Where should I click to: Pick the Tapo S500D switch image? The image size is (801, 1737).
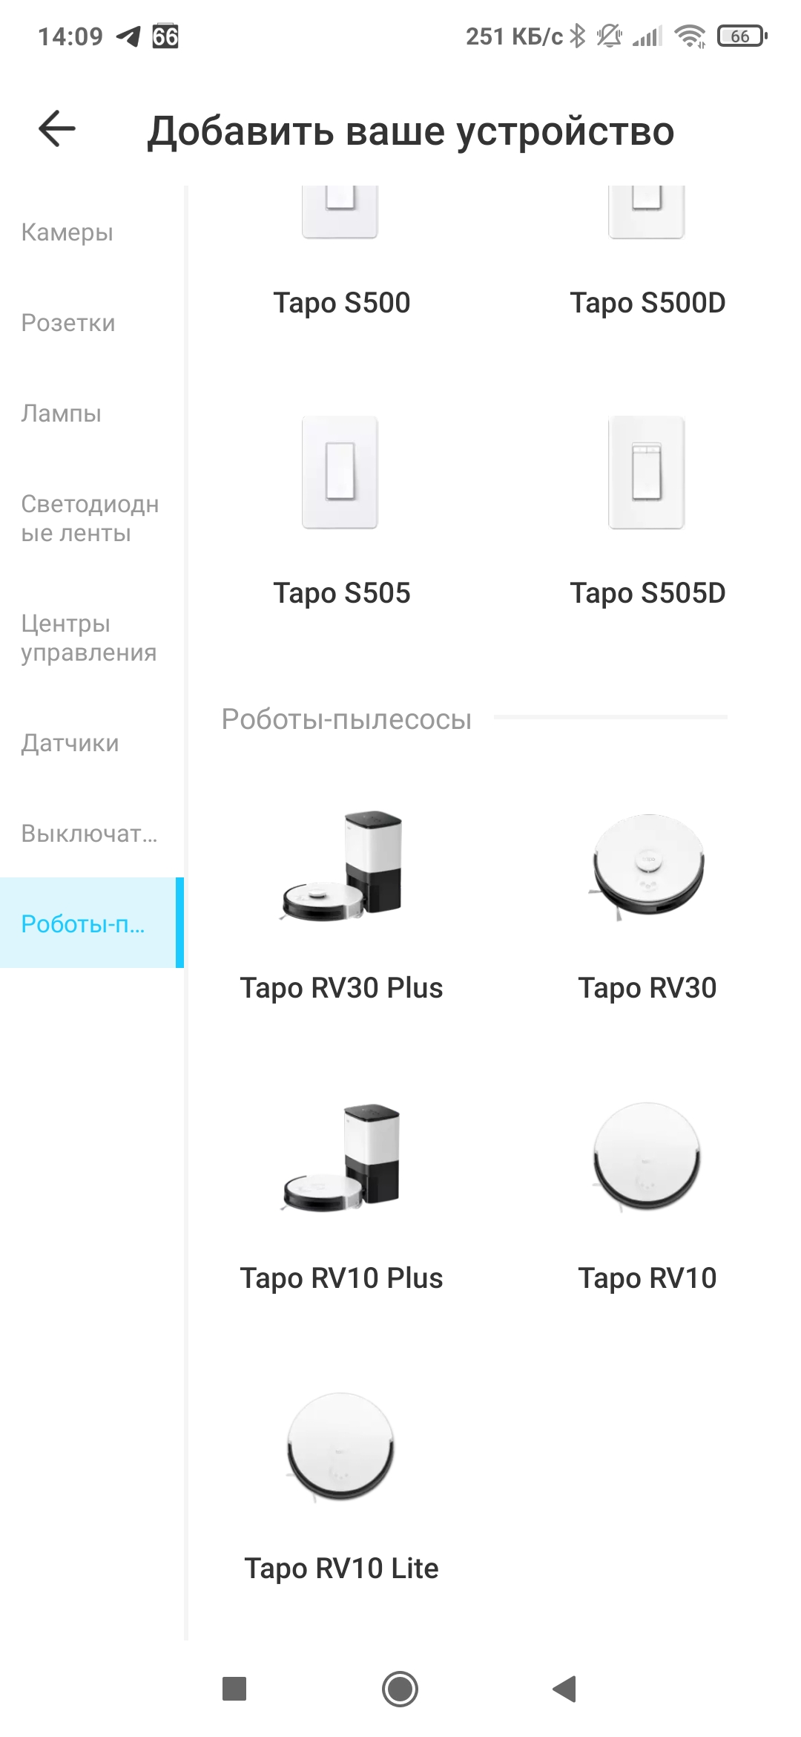(x=647, y=212)
